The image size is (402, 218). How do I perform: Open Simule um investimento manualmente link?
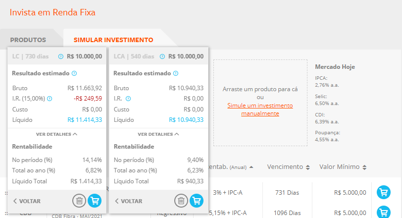(260, 109)
